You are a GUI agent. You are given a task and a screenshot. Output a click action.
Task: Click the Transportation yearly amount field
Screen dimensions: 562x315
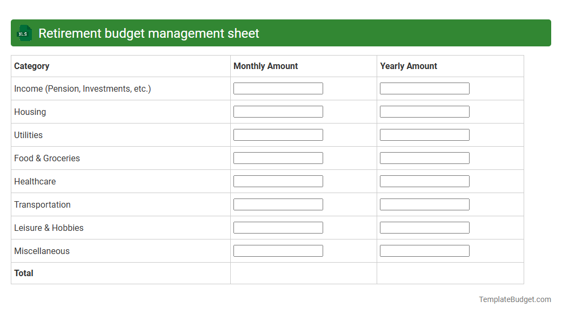pos(425,204)
